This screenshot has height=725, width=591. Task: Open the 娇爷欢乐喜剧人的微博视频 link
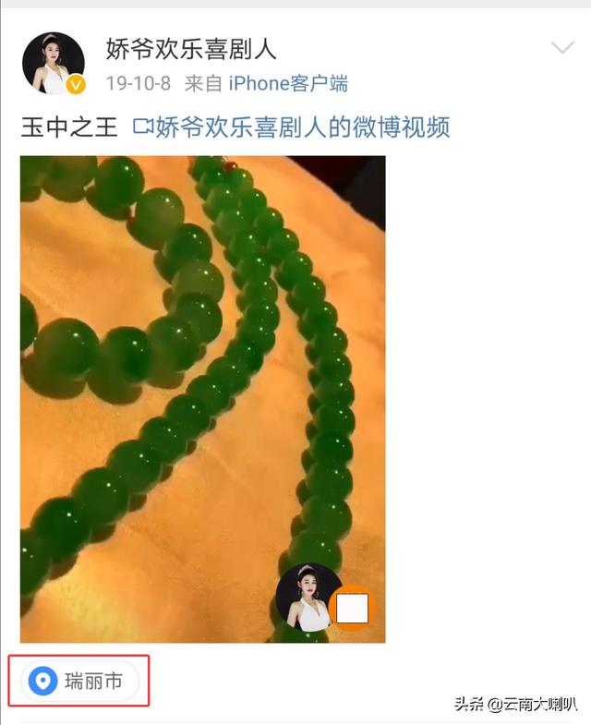303,127
